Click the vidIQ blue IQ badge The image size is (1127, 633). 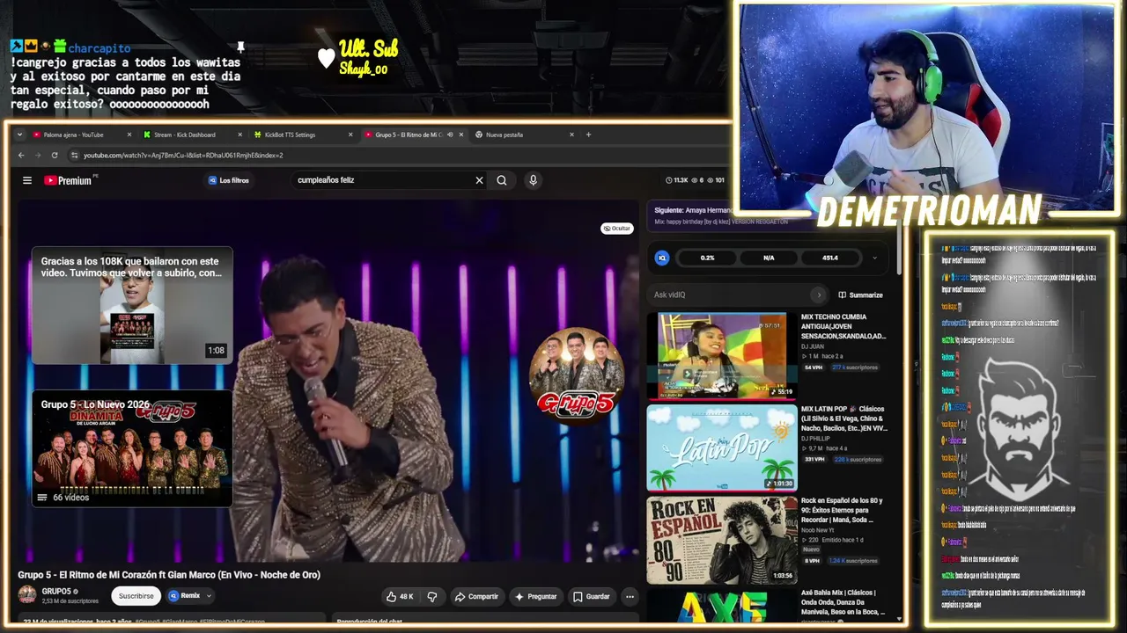point(662,258)
